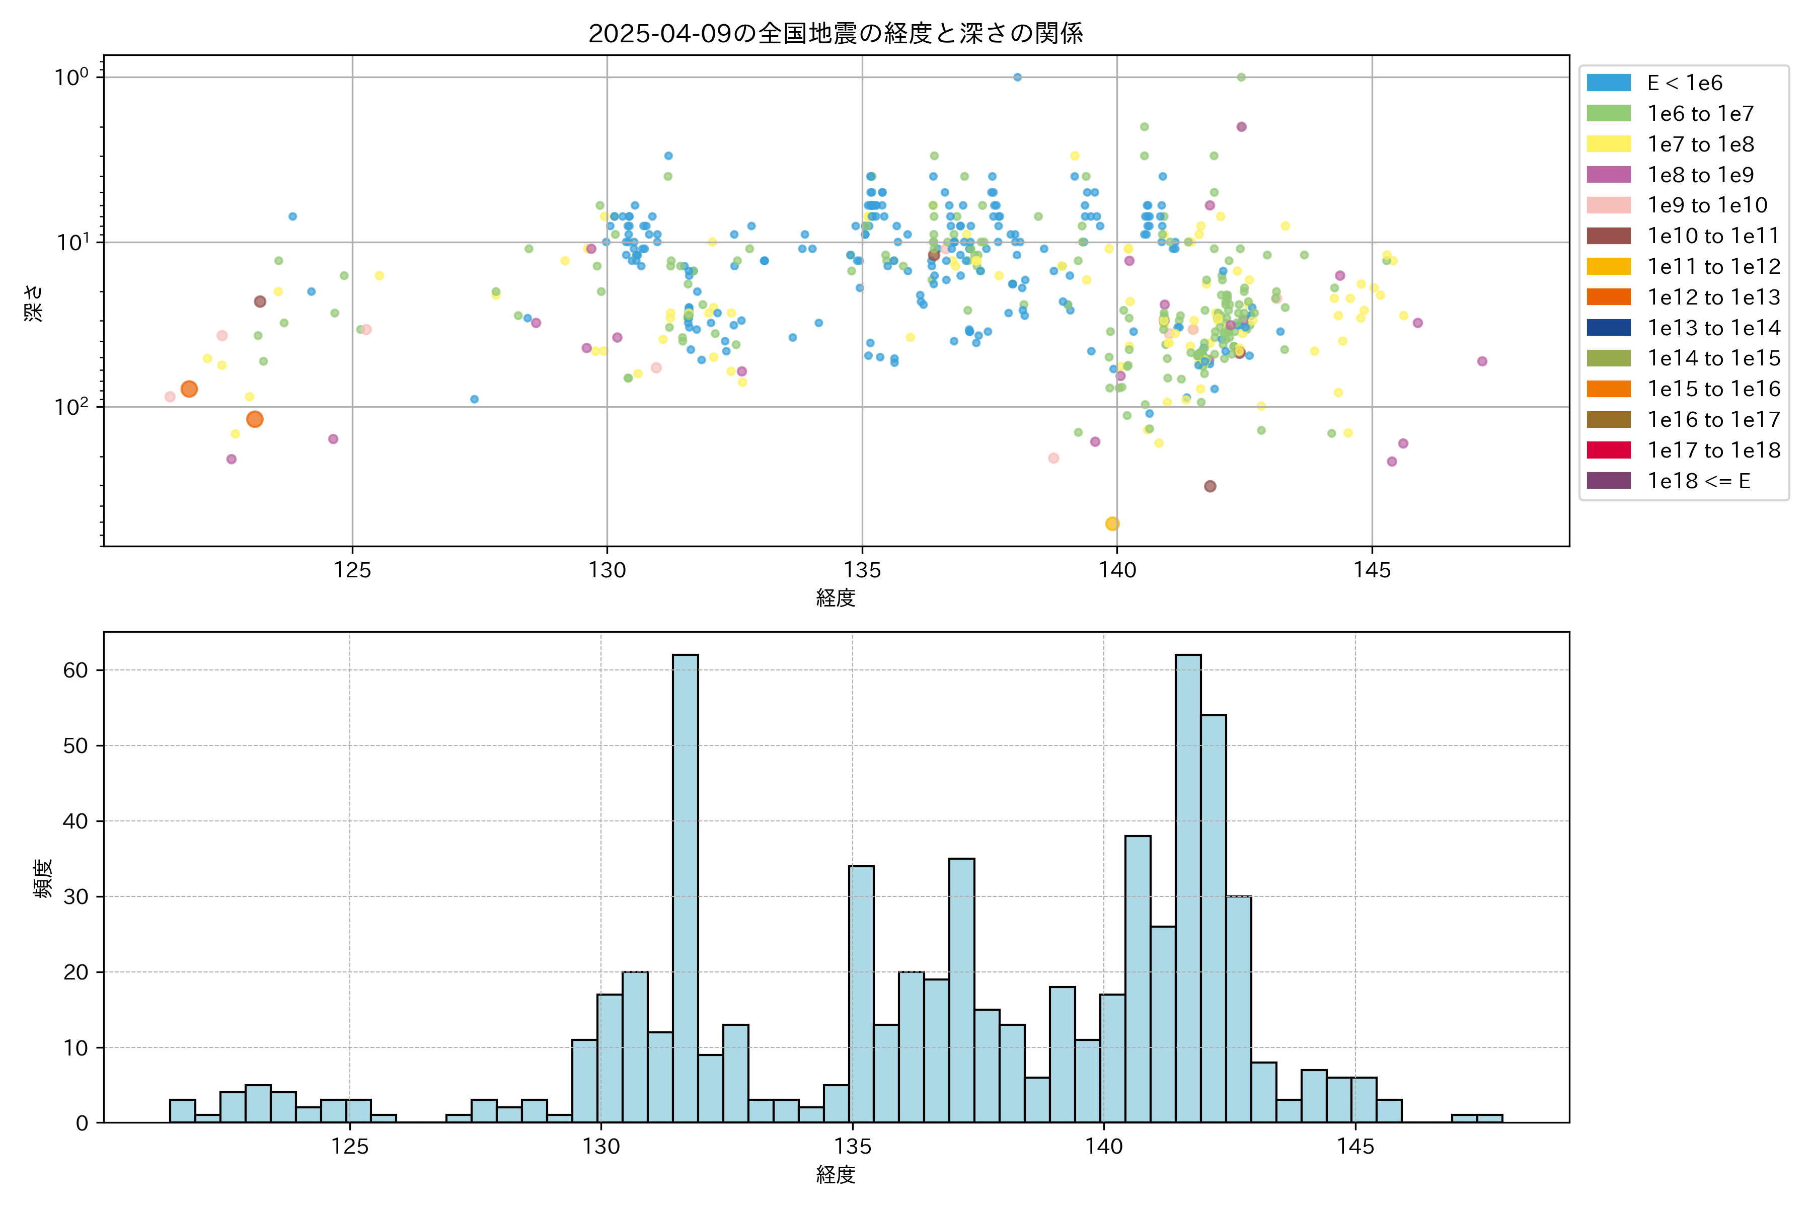Image resolution: width=1812 pixels, height=1208 pixels.
Task: Click the histogram bar exactly at longitude 135
Action: tap(861, 994)
